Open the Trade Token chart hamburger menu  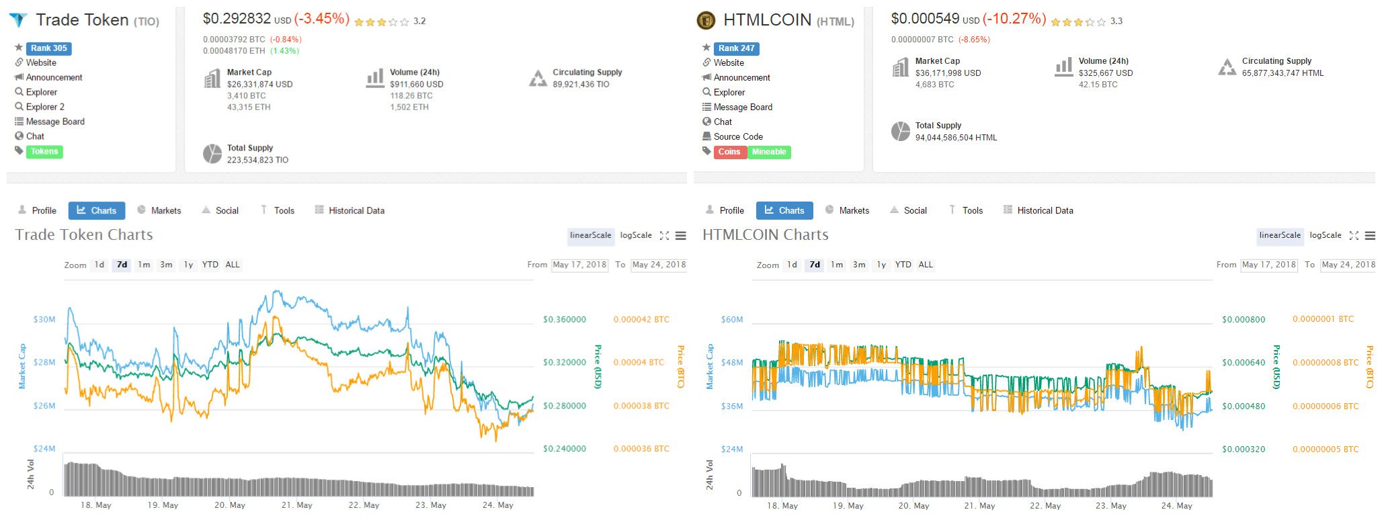point(681,236)
